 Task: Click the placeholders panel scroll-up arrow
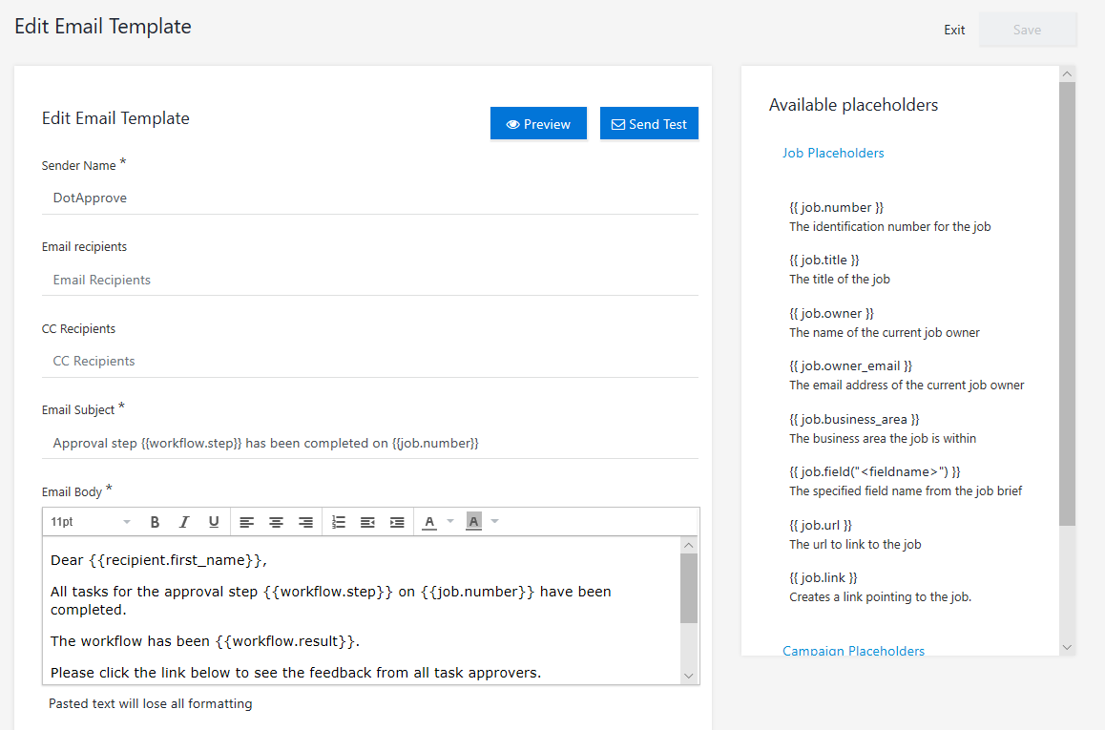tap(1067, 74)
